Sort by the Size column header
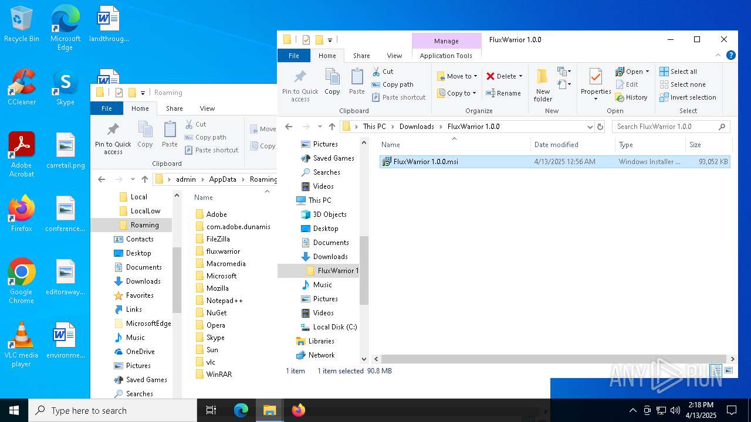This screenshot has width=751, height=422. coord(708,145)
